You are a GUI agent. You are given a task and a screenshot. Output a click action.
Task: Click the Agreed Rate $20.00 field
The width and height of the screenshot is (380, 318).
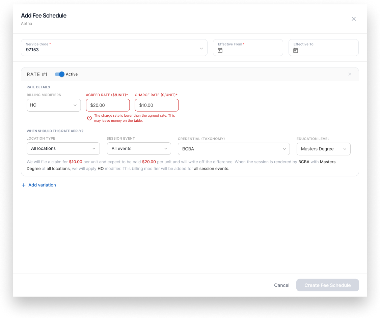coord(108,105)
